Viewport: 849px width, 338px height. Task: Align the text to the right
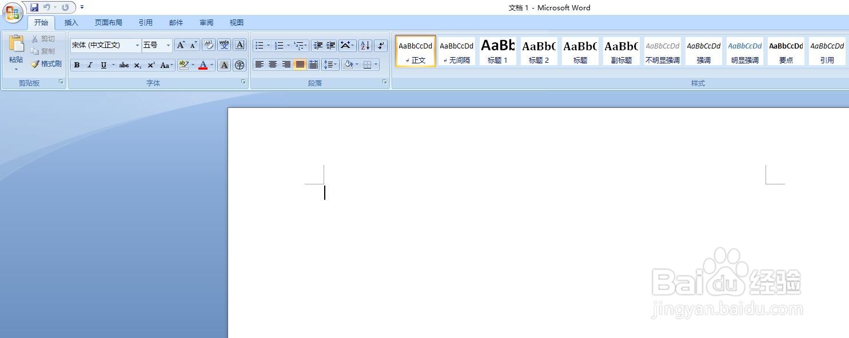click(x=286, y=65)
